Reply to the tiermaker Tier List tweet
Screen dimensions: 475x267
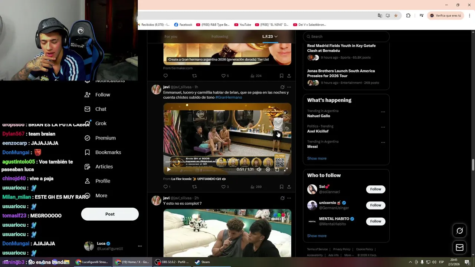click(166, 76)
